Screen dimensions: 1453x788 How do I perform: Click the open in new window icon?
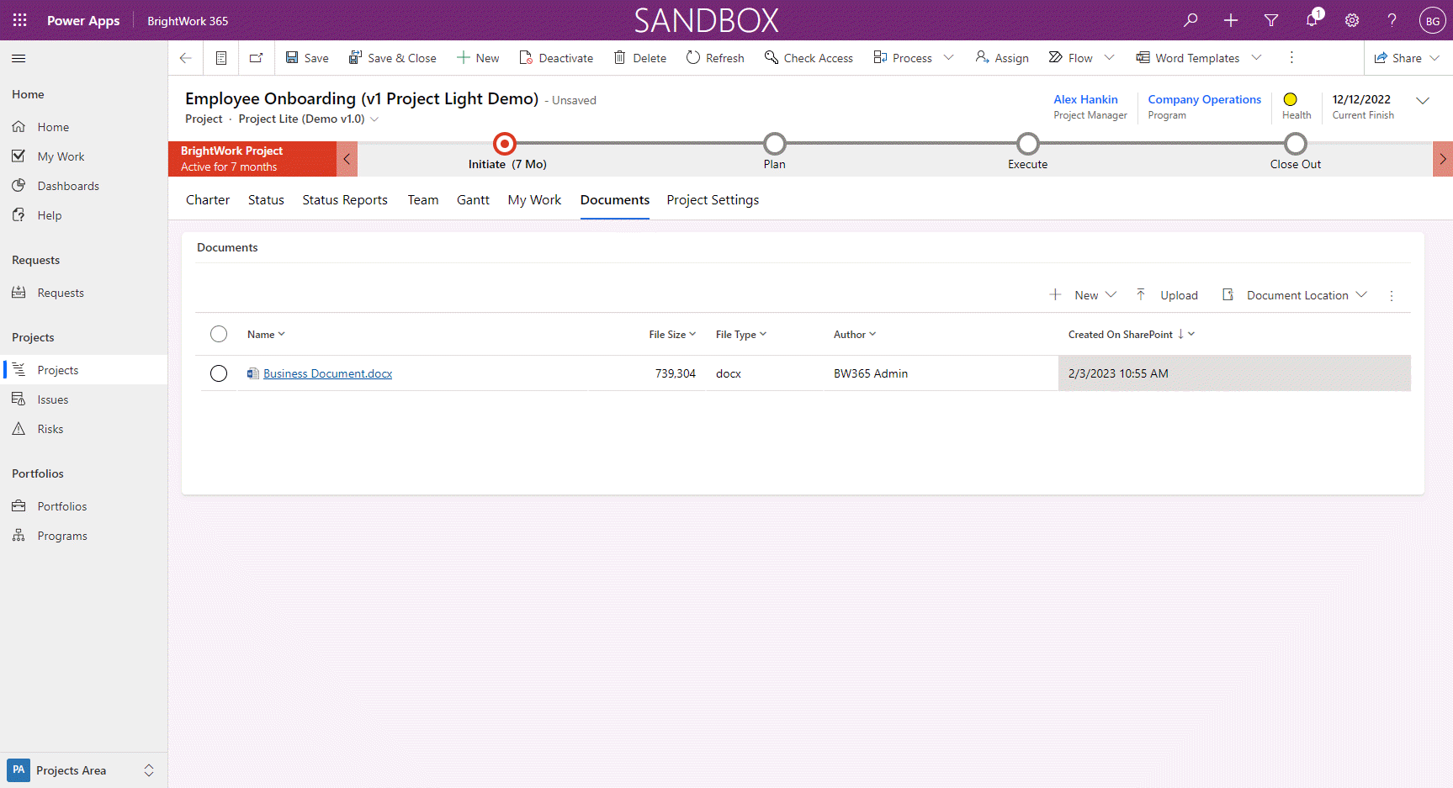tap(257, 58)
